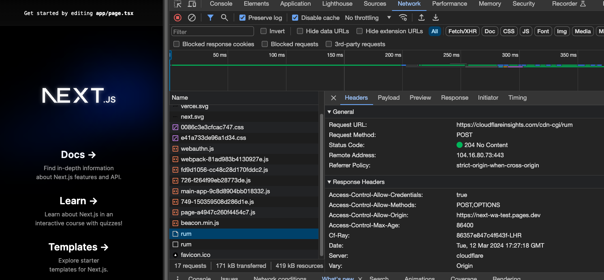Uncheck Disable cache

(x=295, y=18)
